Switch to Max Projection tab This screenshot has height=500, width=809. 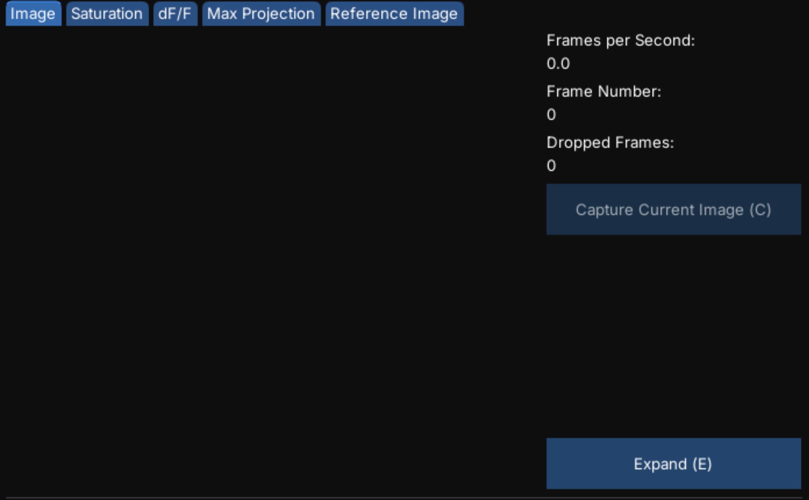[261, 14]
